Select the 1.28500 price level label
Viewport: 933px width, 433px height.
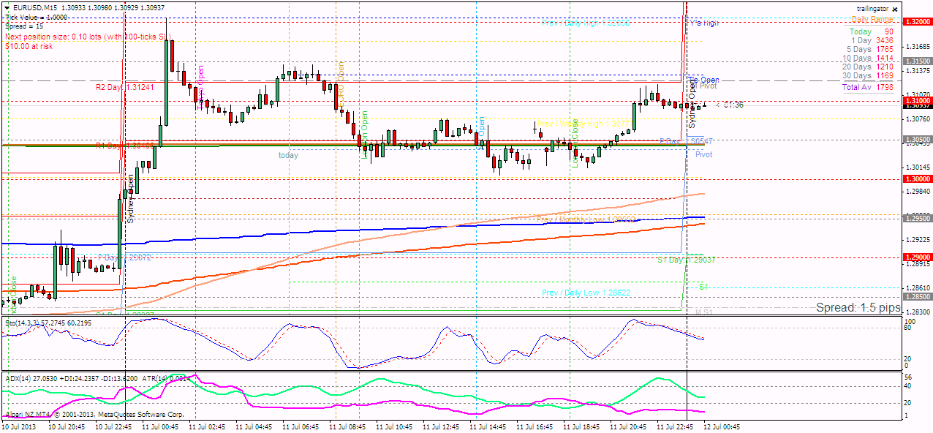916,297
